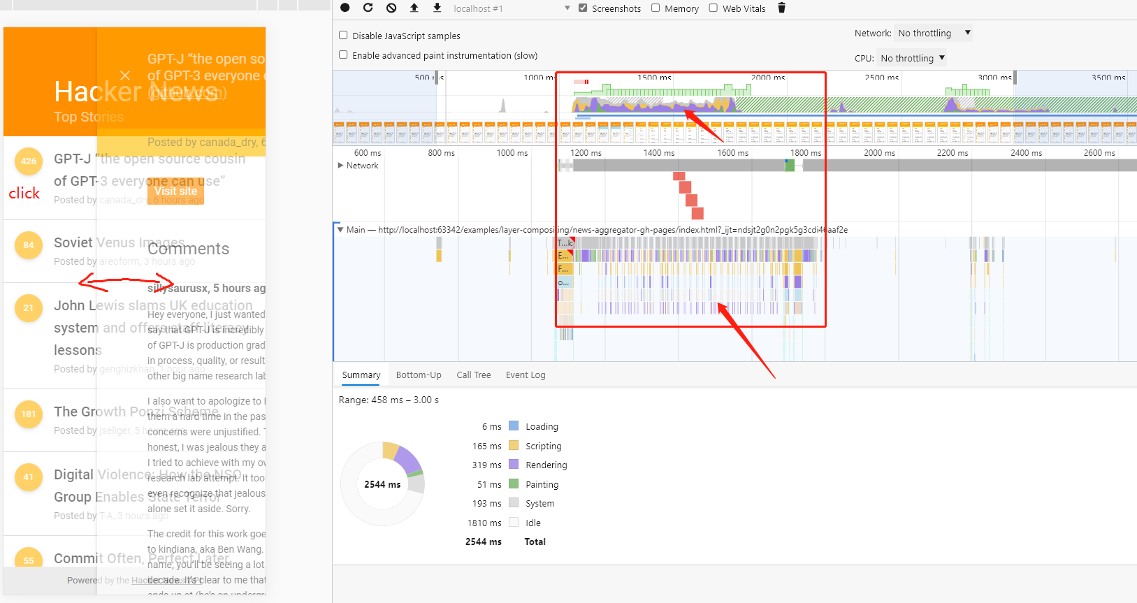Enable the Screenshots checkbox
The width and height of the screenshot is (1137, 603).
point(583,8)
